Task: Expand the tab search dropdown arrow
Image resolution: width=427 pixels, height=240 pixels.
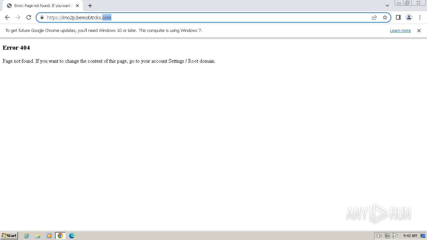Action: (387, 6)
